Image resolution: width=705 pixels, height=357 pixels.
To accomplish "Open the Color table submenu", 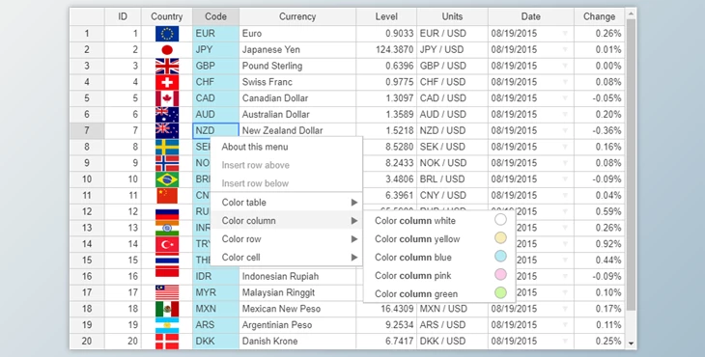I will [x=287, y=203].
